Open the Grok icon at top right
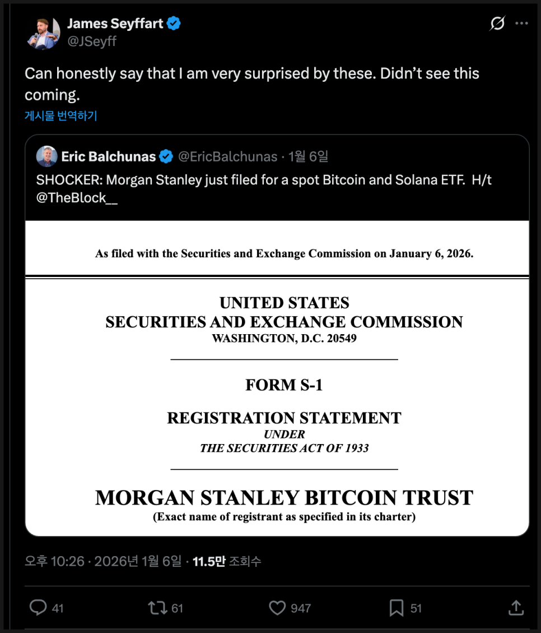This screenshot has width=541, height=633. (497, 24)
